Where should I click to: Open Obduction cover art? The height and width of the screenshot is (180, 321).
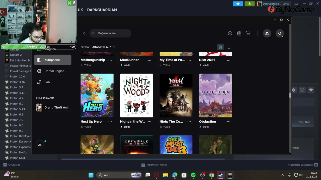[215, 95]
